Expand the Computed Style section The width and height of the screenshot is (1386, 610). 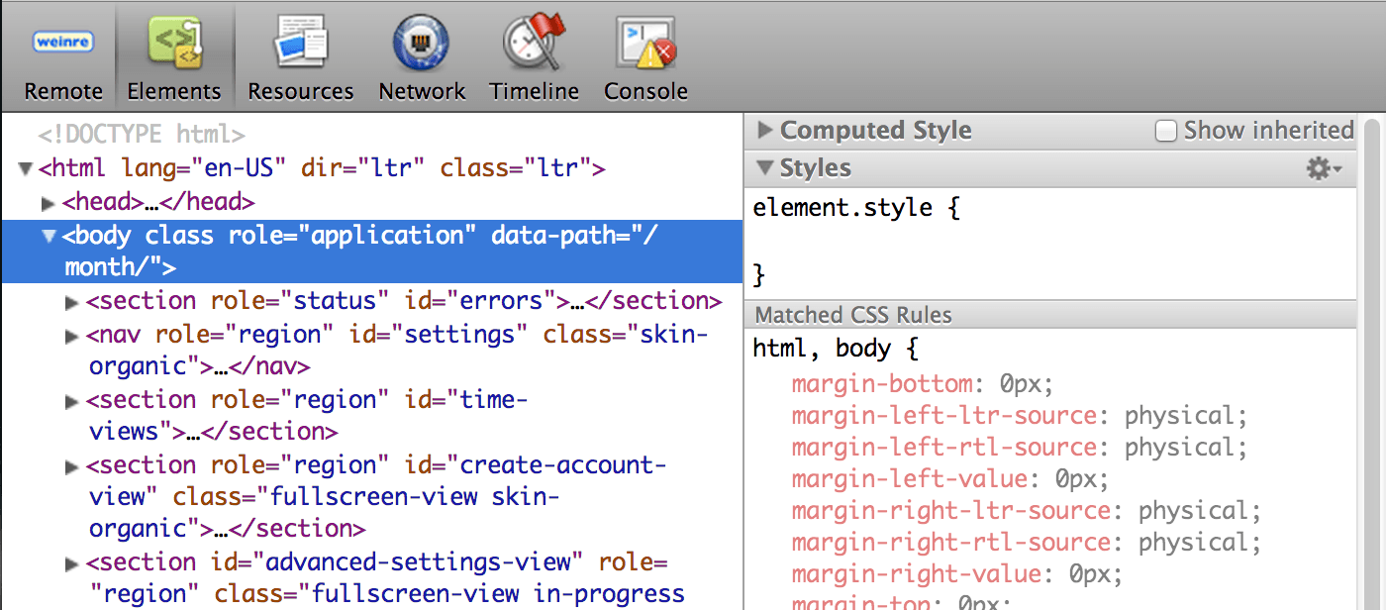point(763,130)
